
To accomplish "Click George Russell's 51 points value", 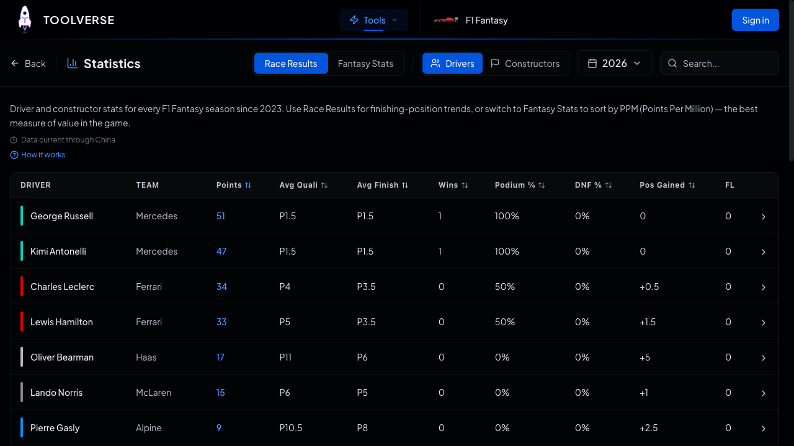I will tap(221, 216).
